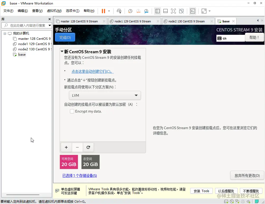
Task: Switch to the node1 129 CentOS 9 Stream tab
Action: click(133, 21)
